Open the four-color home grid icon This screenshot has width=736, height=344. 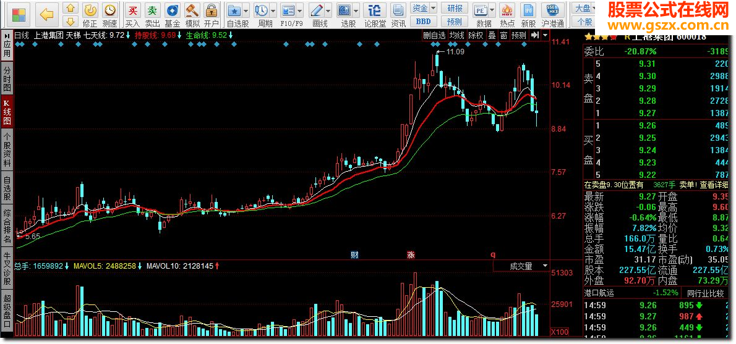(x=19, y=15)
